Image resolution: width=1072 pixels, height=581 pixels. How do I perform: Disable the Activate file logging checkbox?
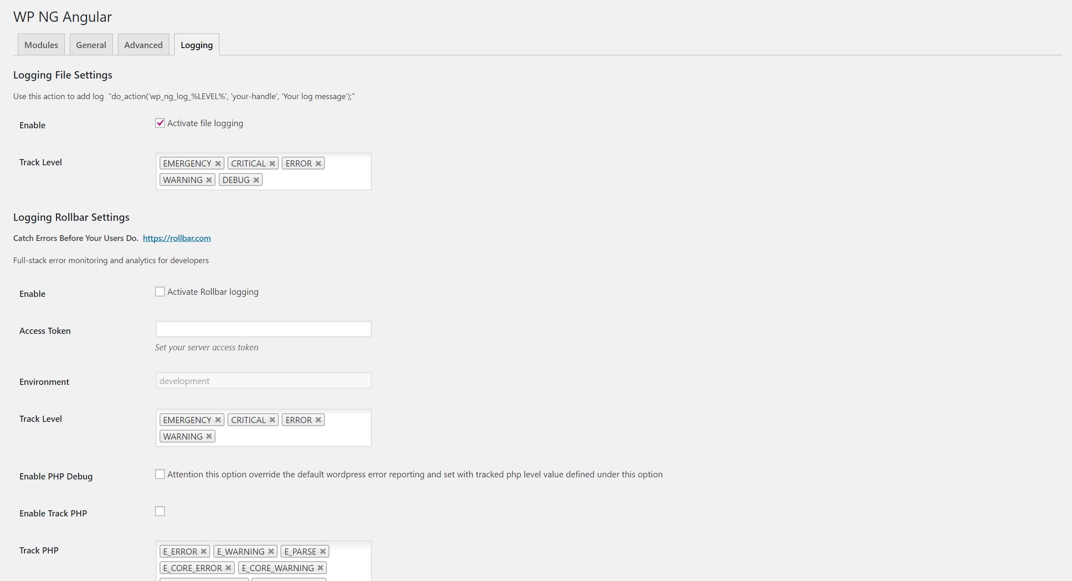[x=160, y=123]
